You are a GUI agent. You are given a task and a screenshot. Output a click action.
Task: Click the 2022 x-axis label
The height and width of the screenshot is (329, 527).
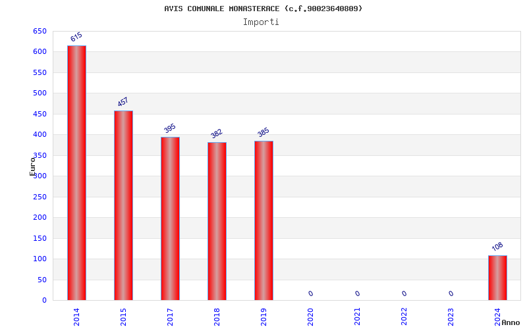point(404,316)
